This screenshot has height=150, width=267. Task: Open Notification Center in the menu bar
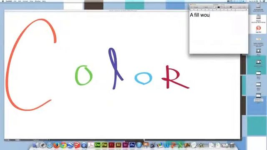tap(264, 1)
